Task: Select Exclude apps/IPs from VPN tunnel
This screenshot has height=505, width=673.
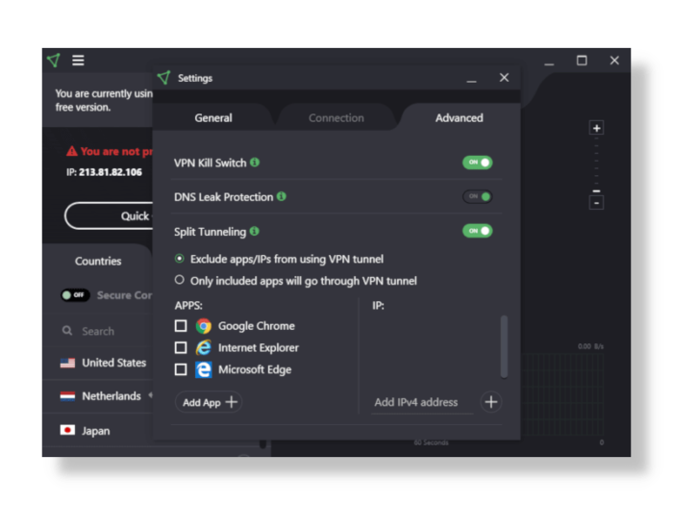Action: coord(180,259)
